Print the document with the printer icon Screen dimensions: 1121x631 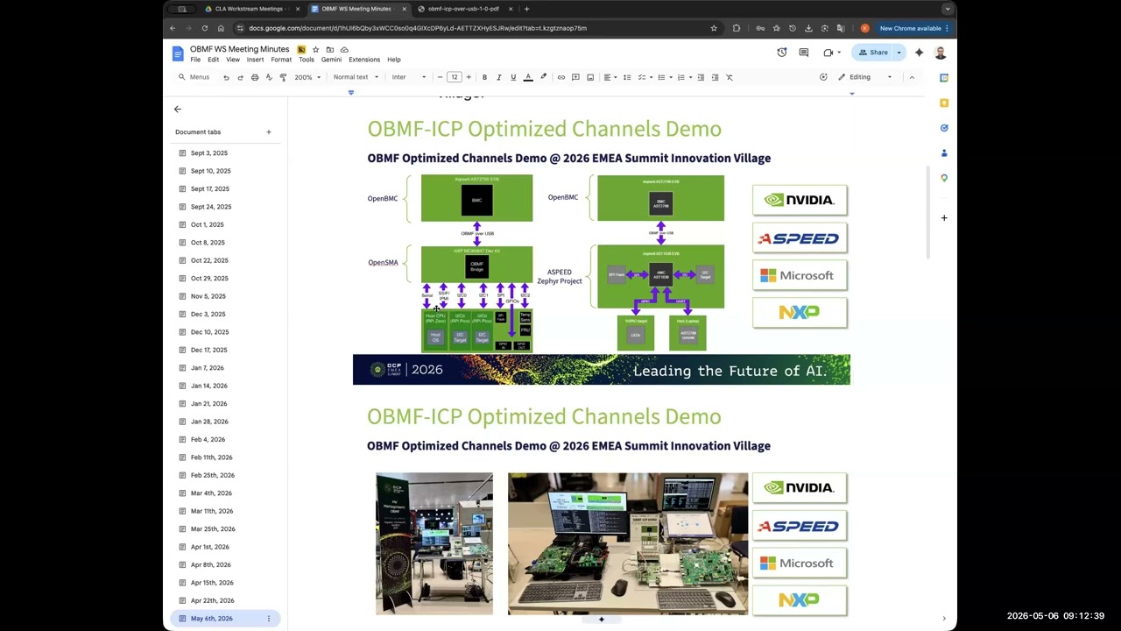(255, 77)
